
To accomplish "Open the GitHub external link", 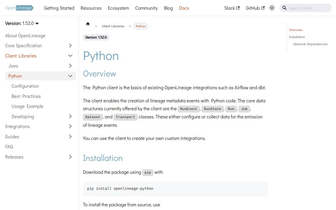I will click(x=255, y=8).
